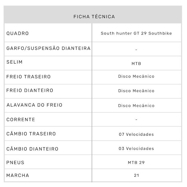
Task: Select the ALAVANCA DO FREIO label
Action: [34, 105]
